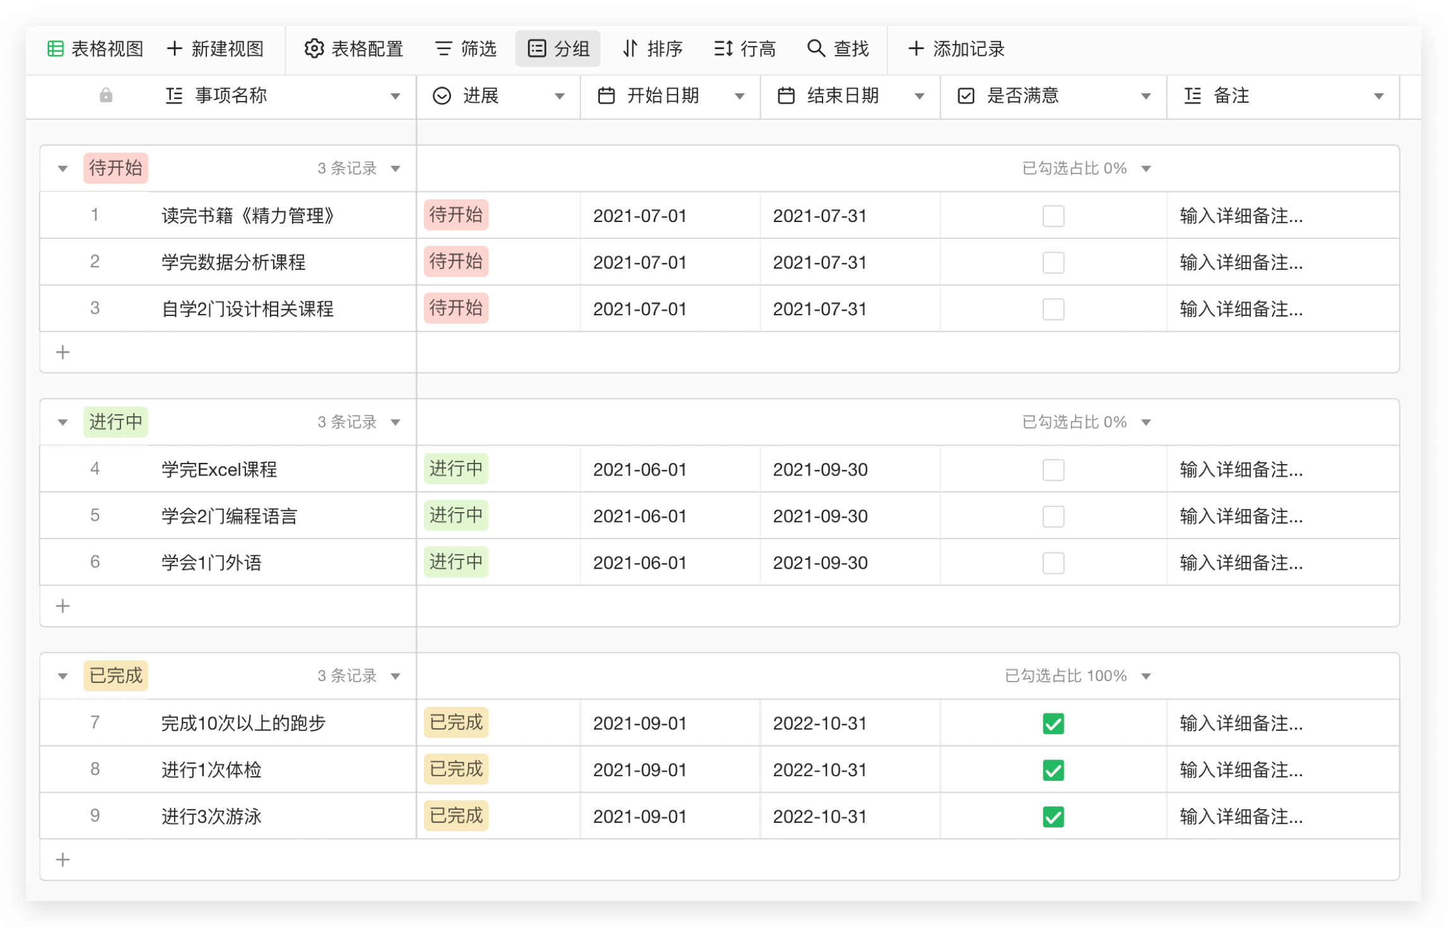Open the 进展 column dropdown arrow

click(x=559, y=96)
